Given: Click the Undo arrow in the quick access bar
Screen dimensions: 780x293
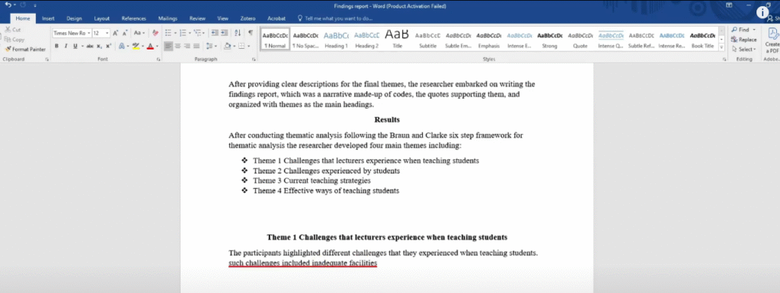Looking at the screenshot, I should 8,5.
